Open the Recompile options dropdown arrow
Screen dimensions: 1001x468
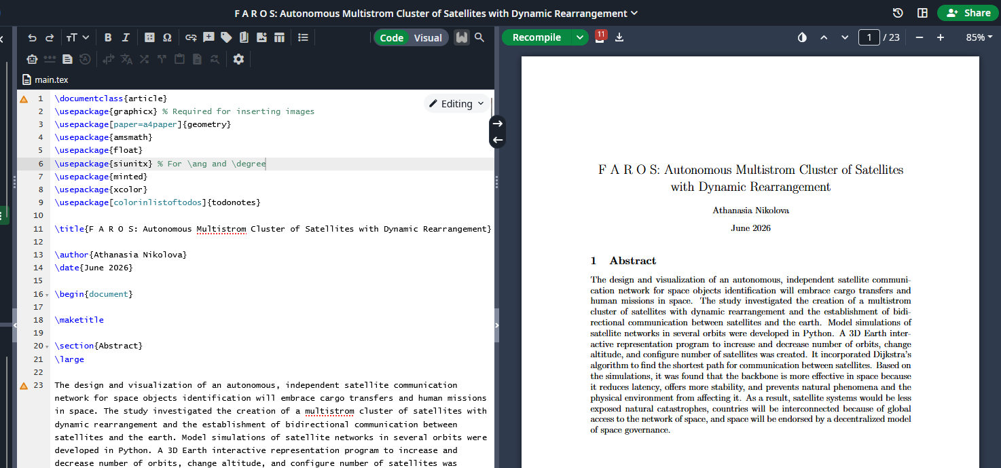click(x=579, y=37)
